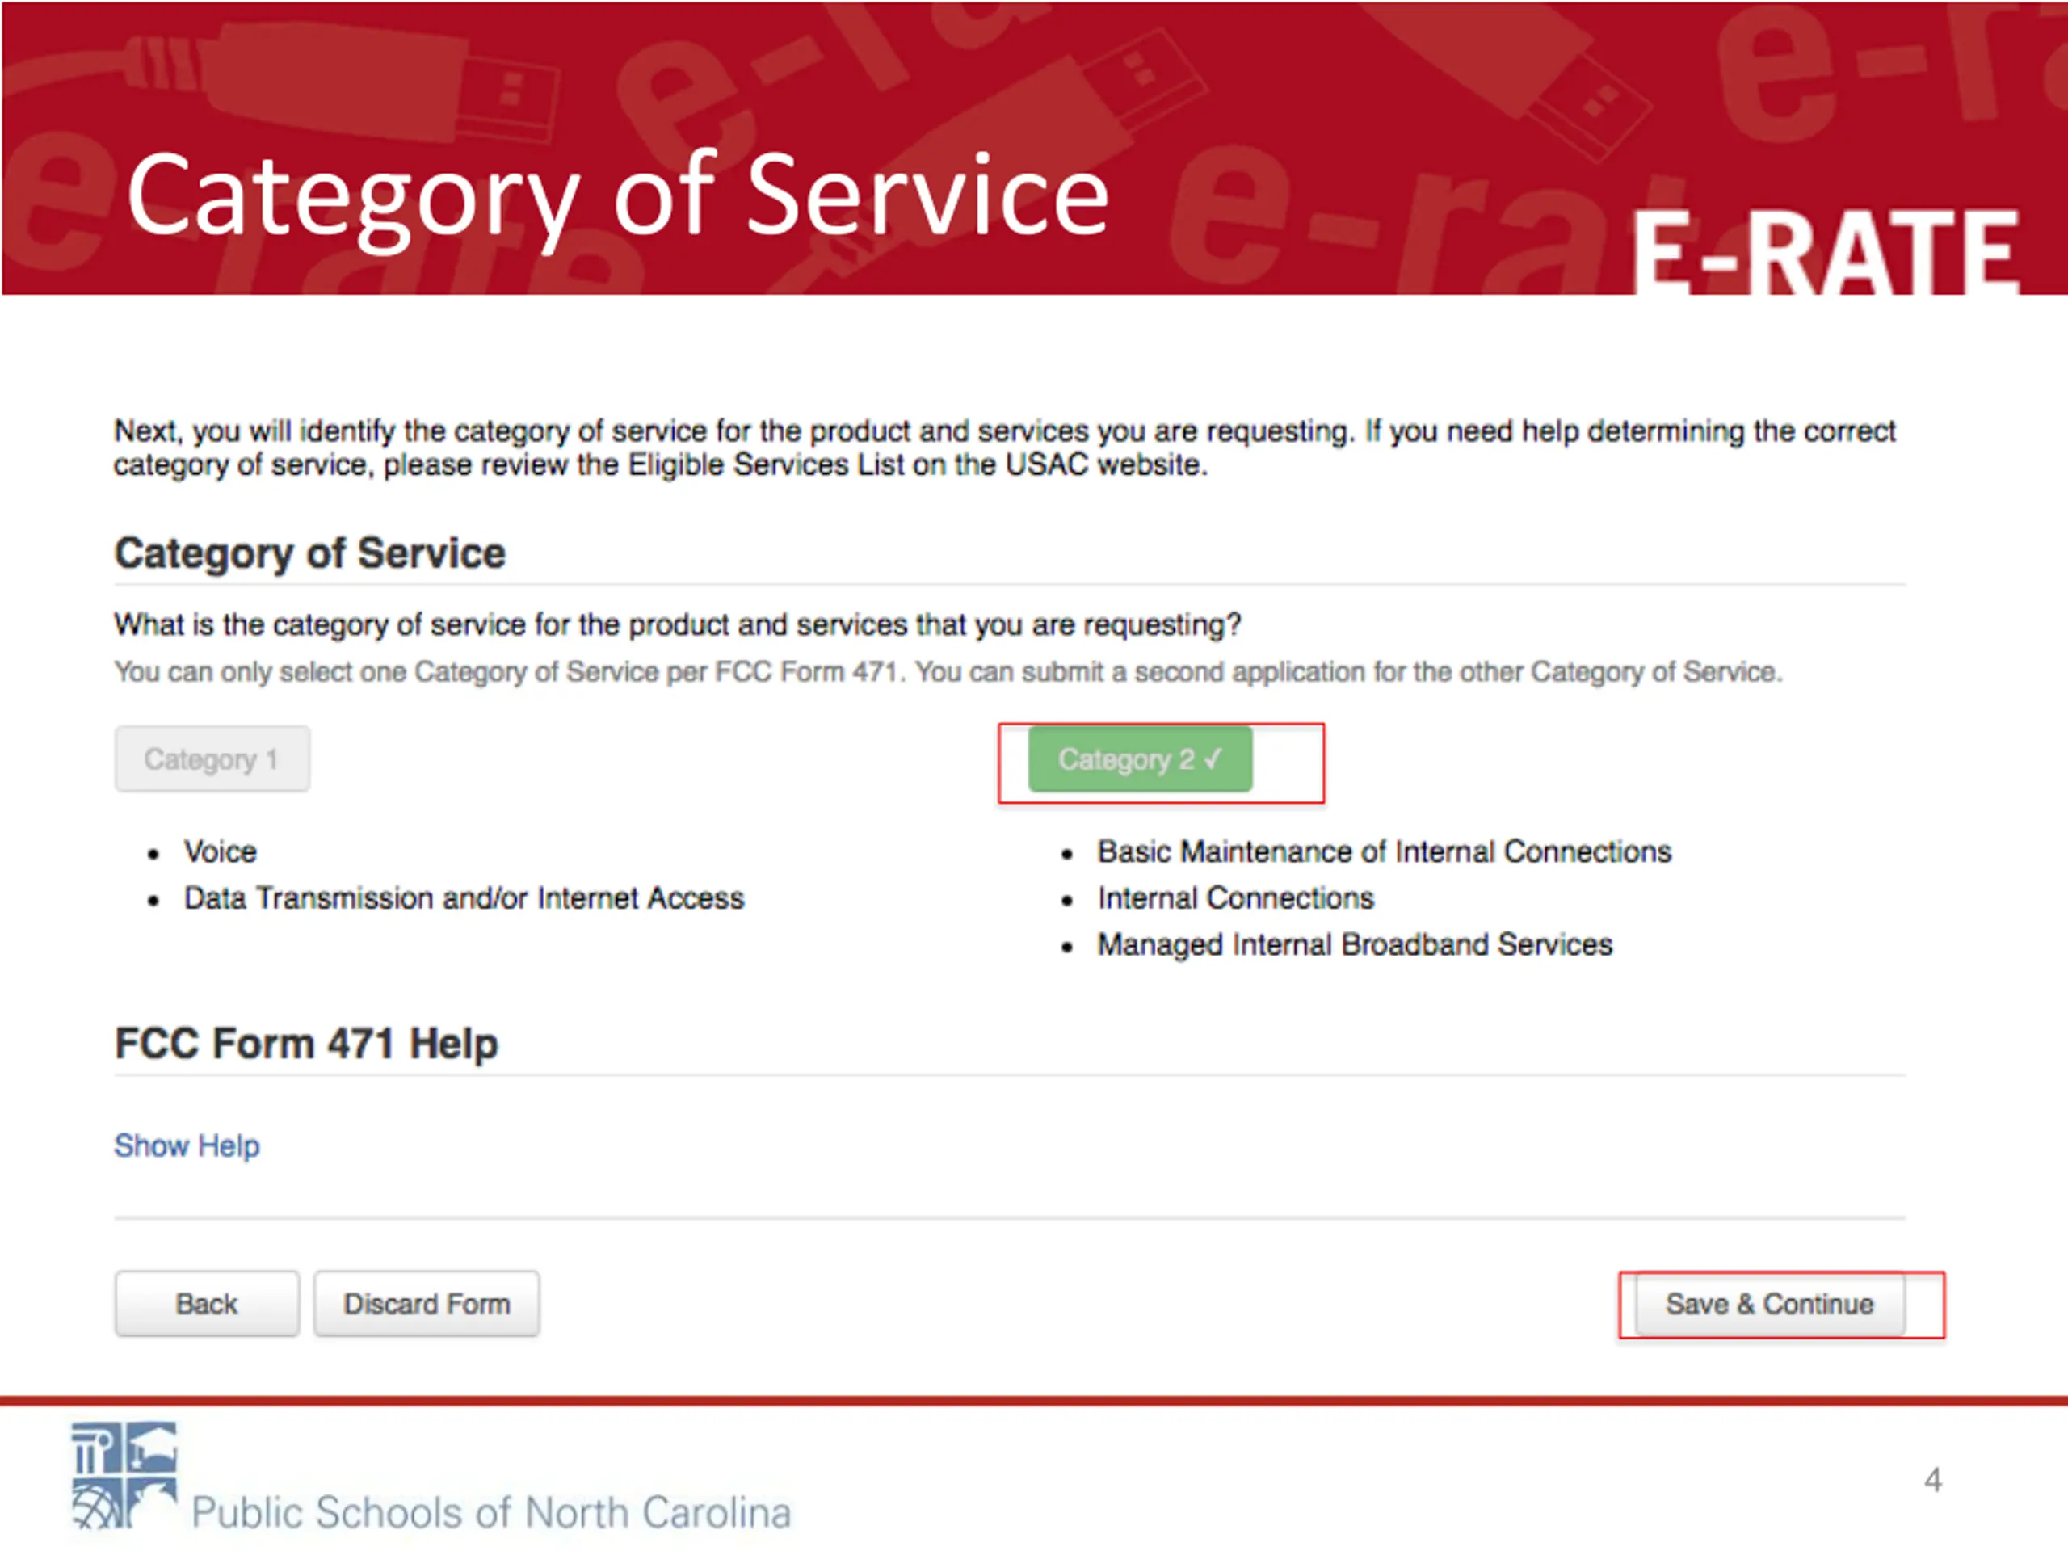Click the gray note about FCC Form 471
The width and height of the screenshot is (2068, 1551).
tap(948, 672)
